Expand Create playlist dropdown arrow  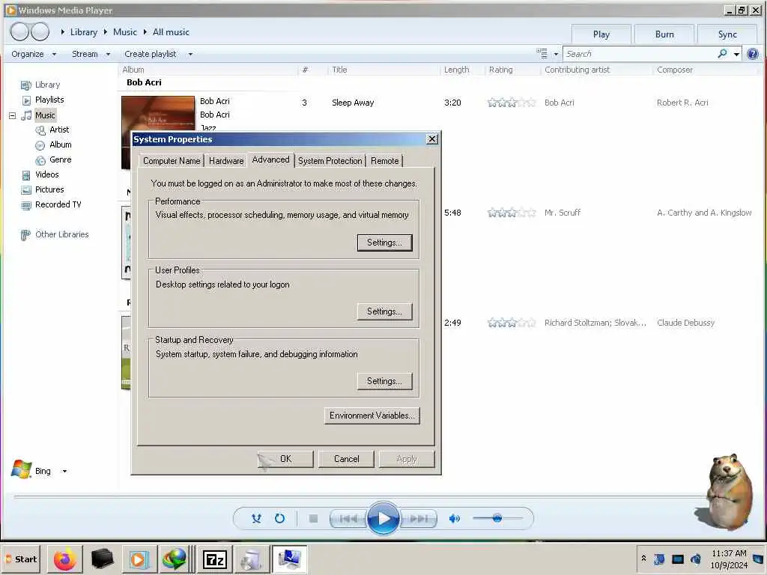(x=190, y=54)
